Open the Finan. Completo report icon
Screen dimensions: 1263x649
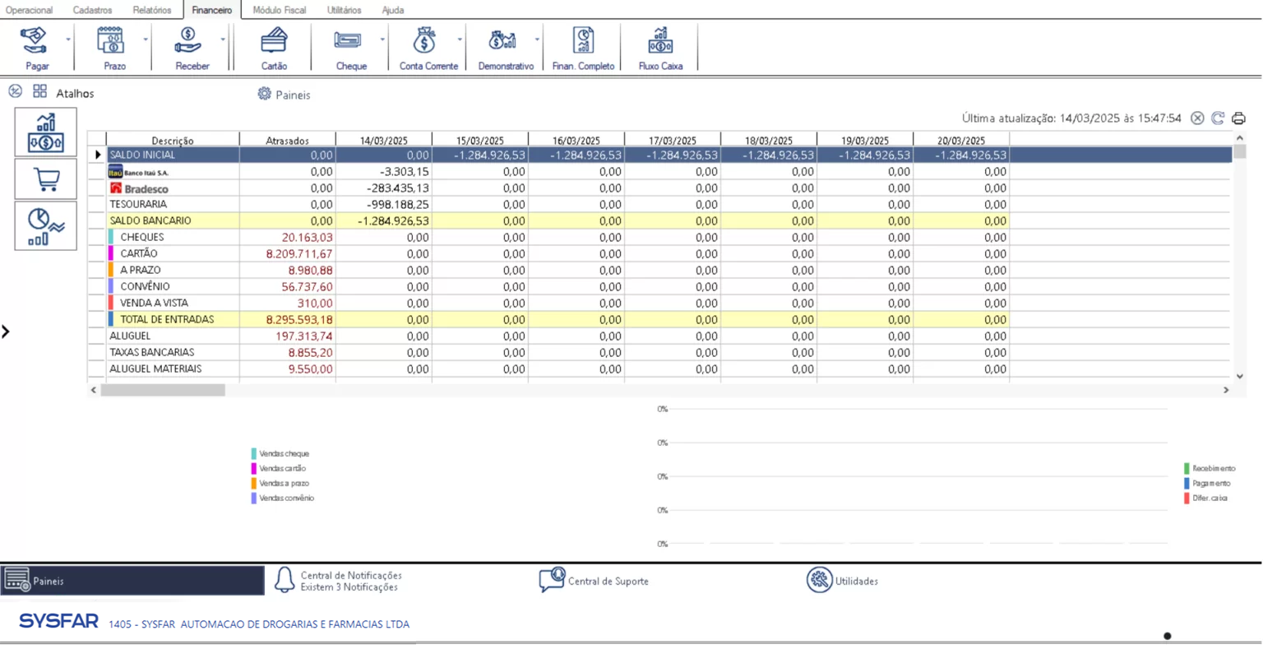[x=582, y=48]
